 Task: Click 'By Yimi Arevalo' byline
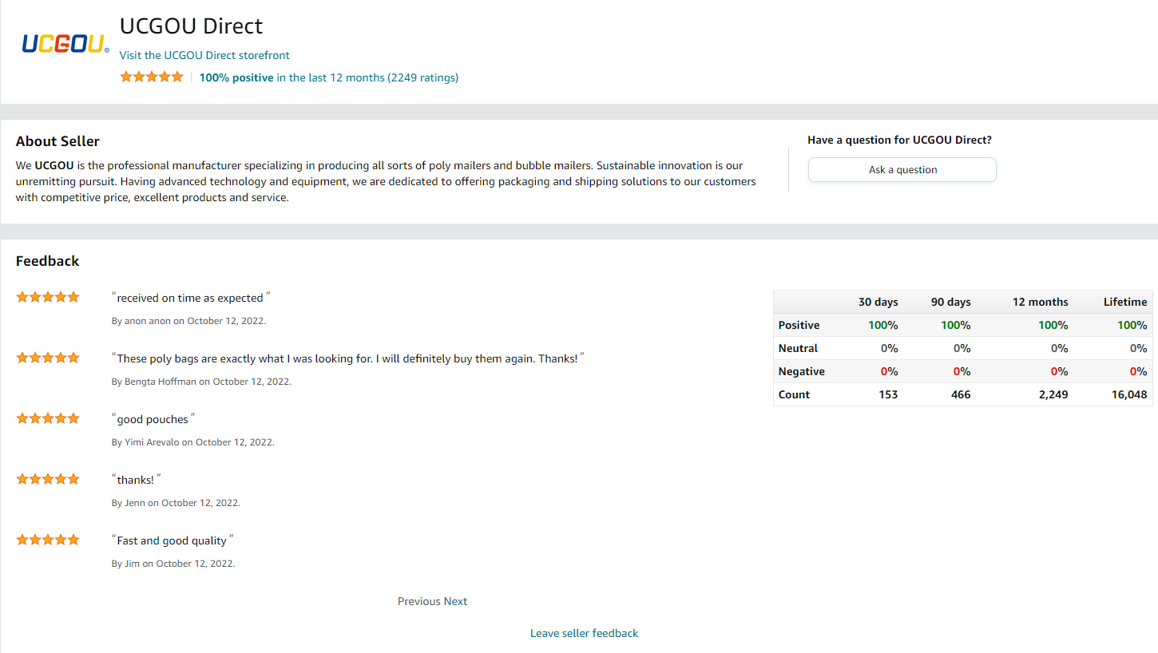pos(193,442)
